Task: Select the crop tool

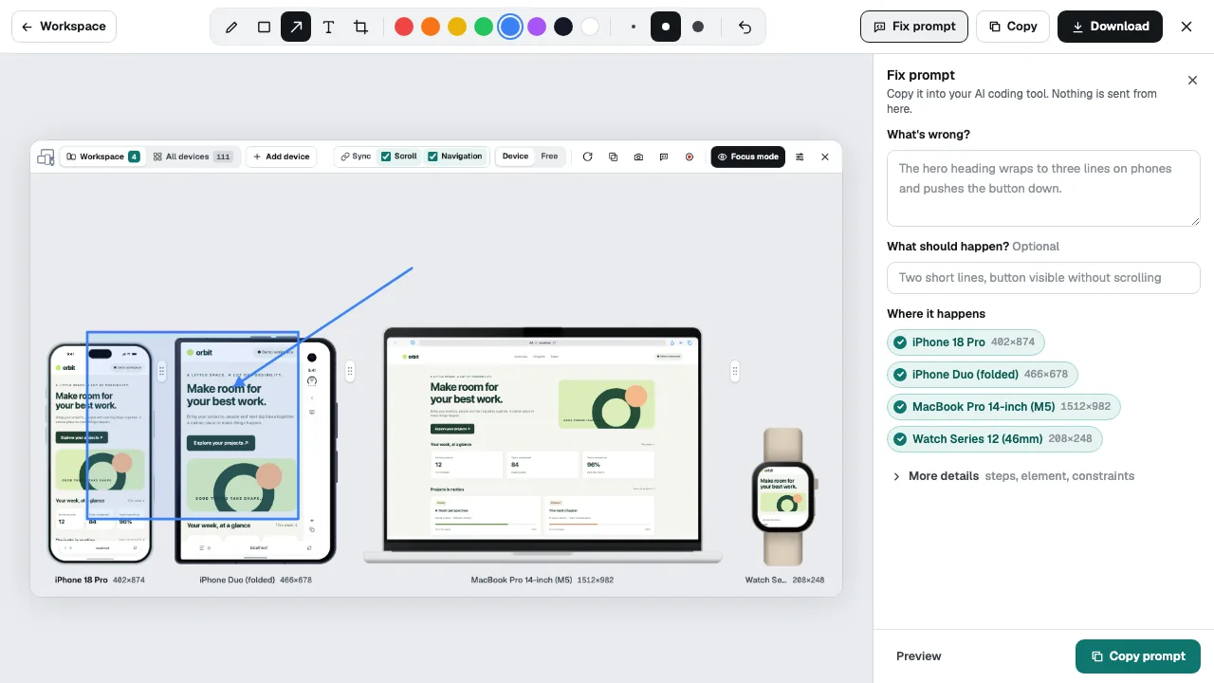Action: pyautogui.click(x=360, y=27)
